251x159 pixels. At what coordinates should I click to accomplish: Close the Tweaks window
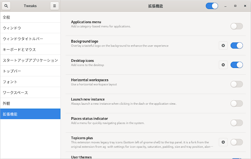[x=245, y=6]
